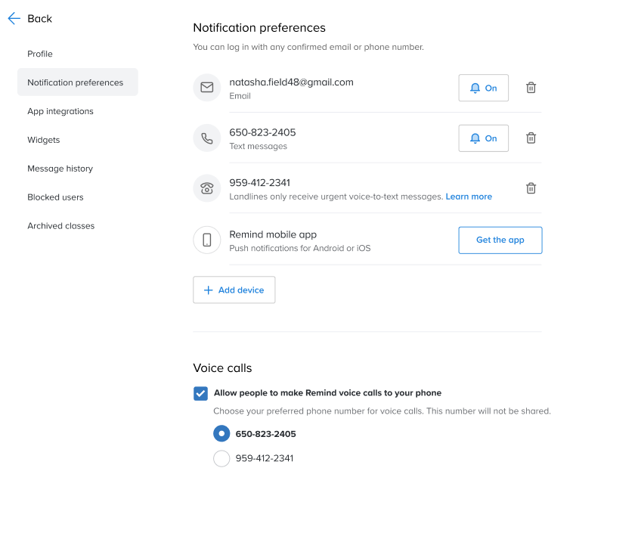Open the Profile settings section

[x=40, y=54]
